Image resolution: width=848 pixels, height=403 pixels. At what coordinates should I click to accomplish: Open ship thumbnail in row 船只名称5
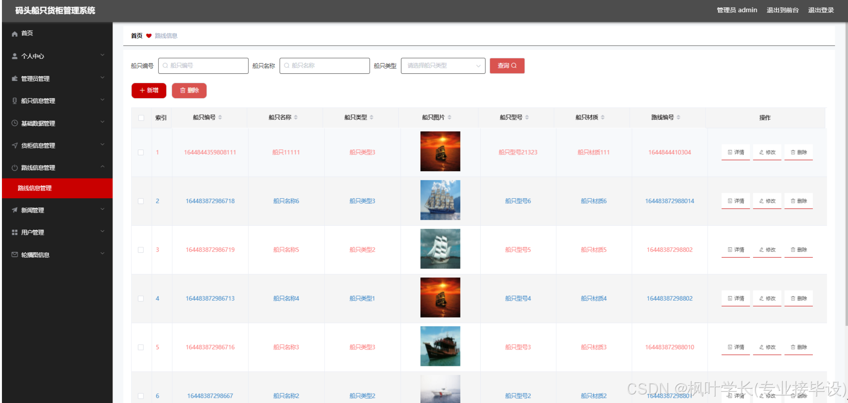(x=440, y=249)
